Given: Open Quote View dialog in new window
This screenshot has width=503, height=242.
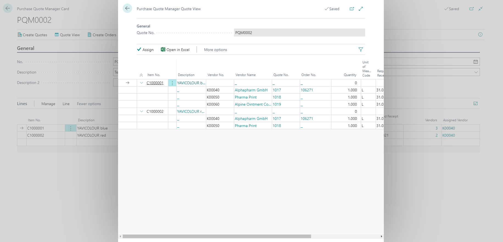Looking at the screenshot, I should click(352, 9).
